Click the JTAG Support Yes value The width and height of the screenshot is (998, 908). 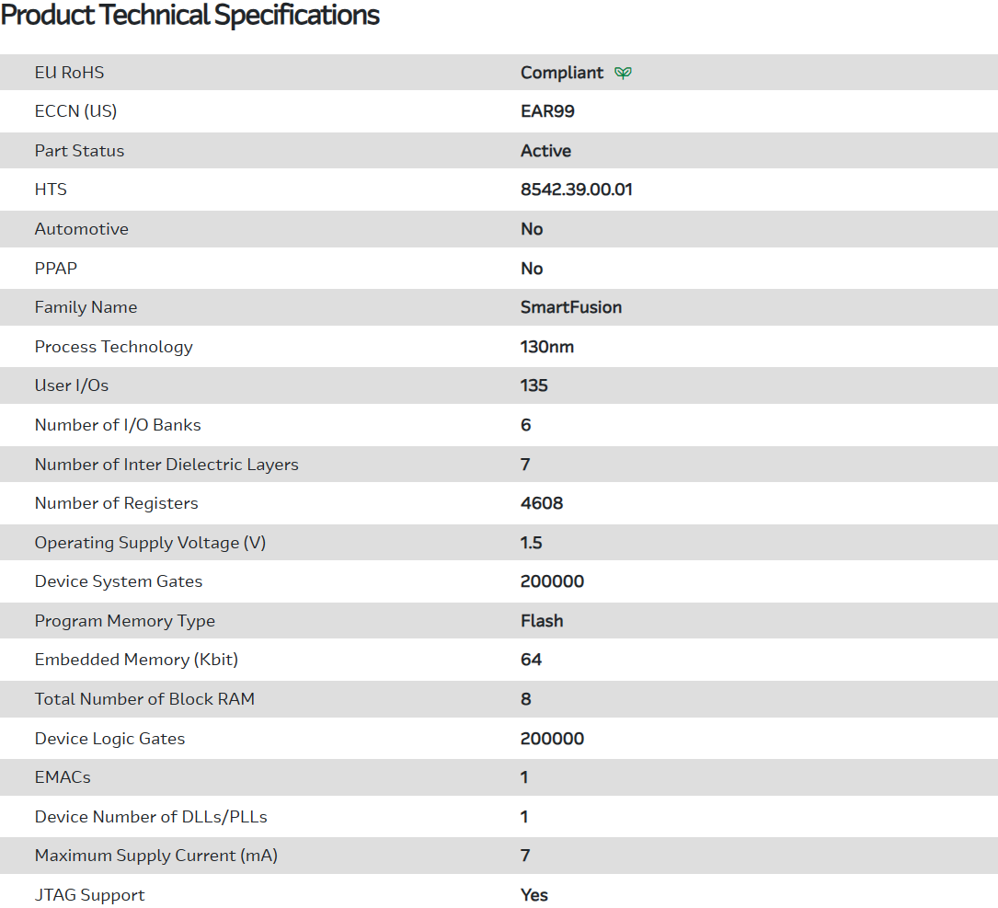click(534, 895)
